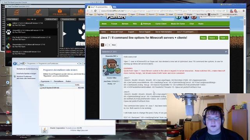Select Java 8 Update 25 (64-bit) row
This screenshot has height=140, width=250.
(62, 88)
